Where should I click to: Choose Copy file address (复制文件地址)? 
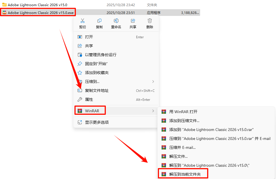coord(116,90)
